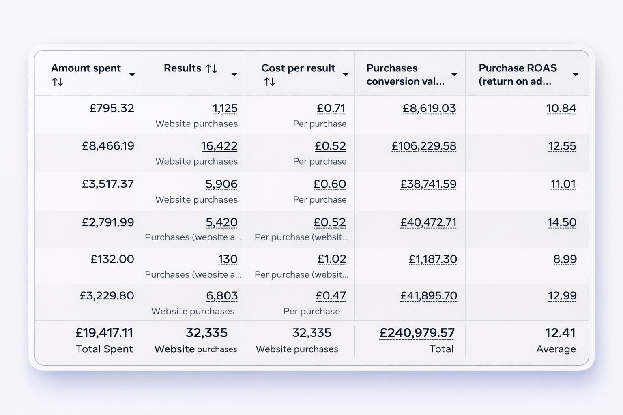Click the 16,422 website purchases result
This screenshot has width=623, height=415.
point(219,146)
